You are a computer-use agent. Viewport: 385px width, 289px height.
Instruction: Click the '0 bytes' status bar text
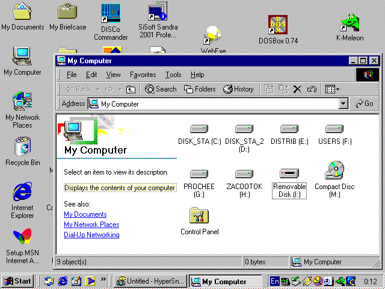coord(255,262)
